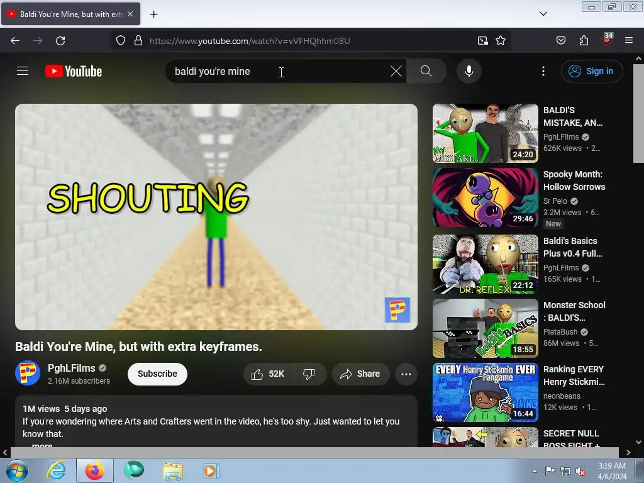The image size is (644, 483).
Task: Go forward with the browser forward arrow
Action: pyautogui.click(x=38, y=41)
